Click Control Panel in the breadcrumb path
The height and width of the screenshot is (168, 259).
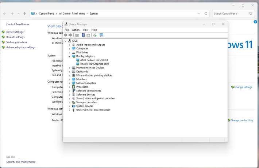click(47, 14)
